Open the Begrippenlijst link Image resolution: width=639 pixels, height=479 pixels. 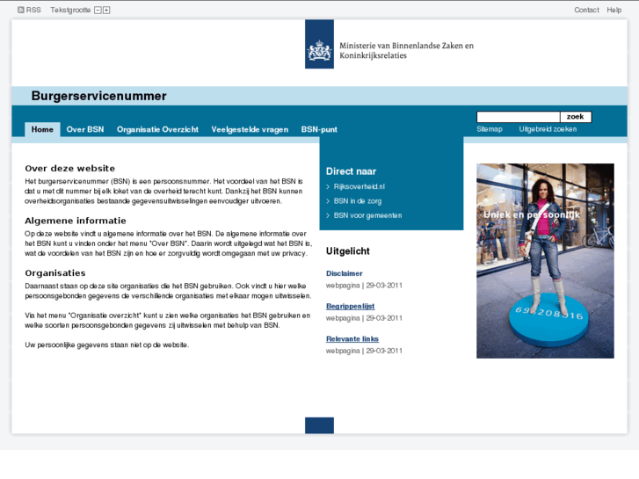[351, 306]
